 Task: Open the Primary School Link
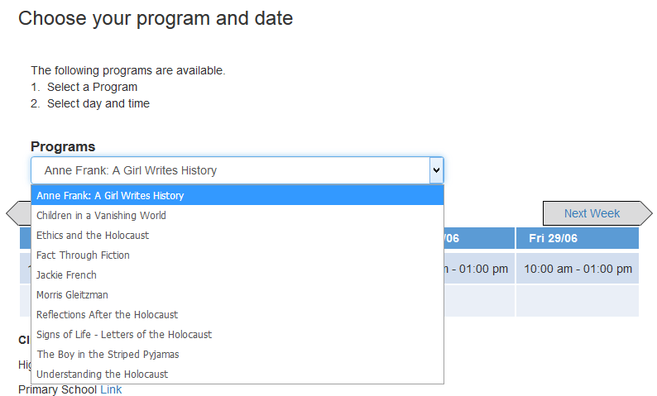coord(111,389)
